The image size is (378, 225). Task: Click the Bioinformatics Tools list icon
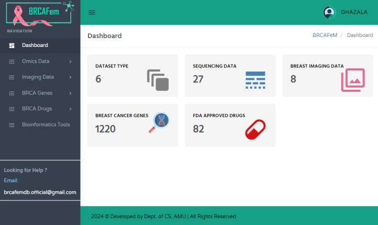[12, 125]
